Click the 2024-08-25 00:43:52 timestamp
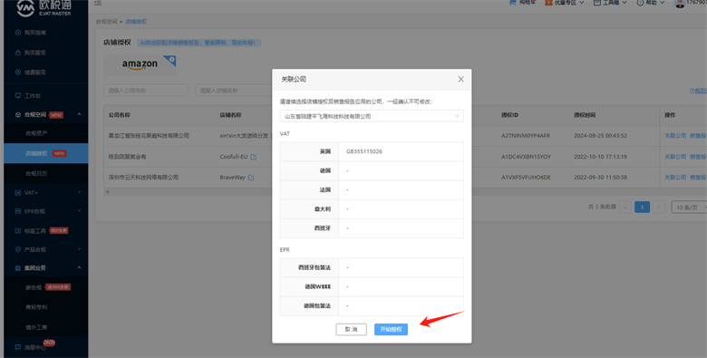 click(x=600, y=136)
